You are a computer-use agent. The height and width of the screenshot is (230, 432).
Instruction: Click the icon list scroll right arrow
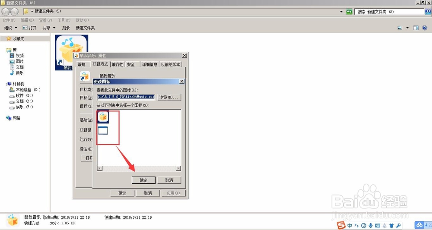(178, 168)
